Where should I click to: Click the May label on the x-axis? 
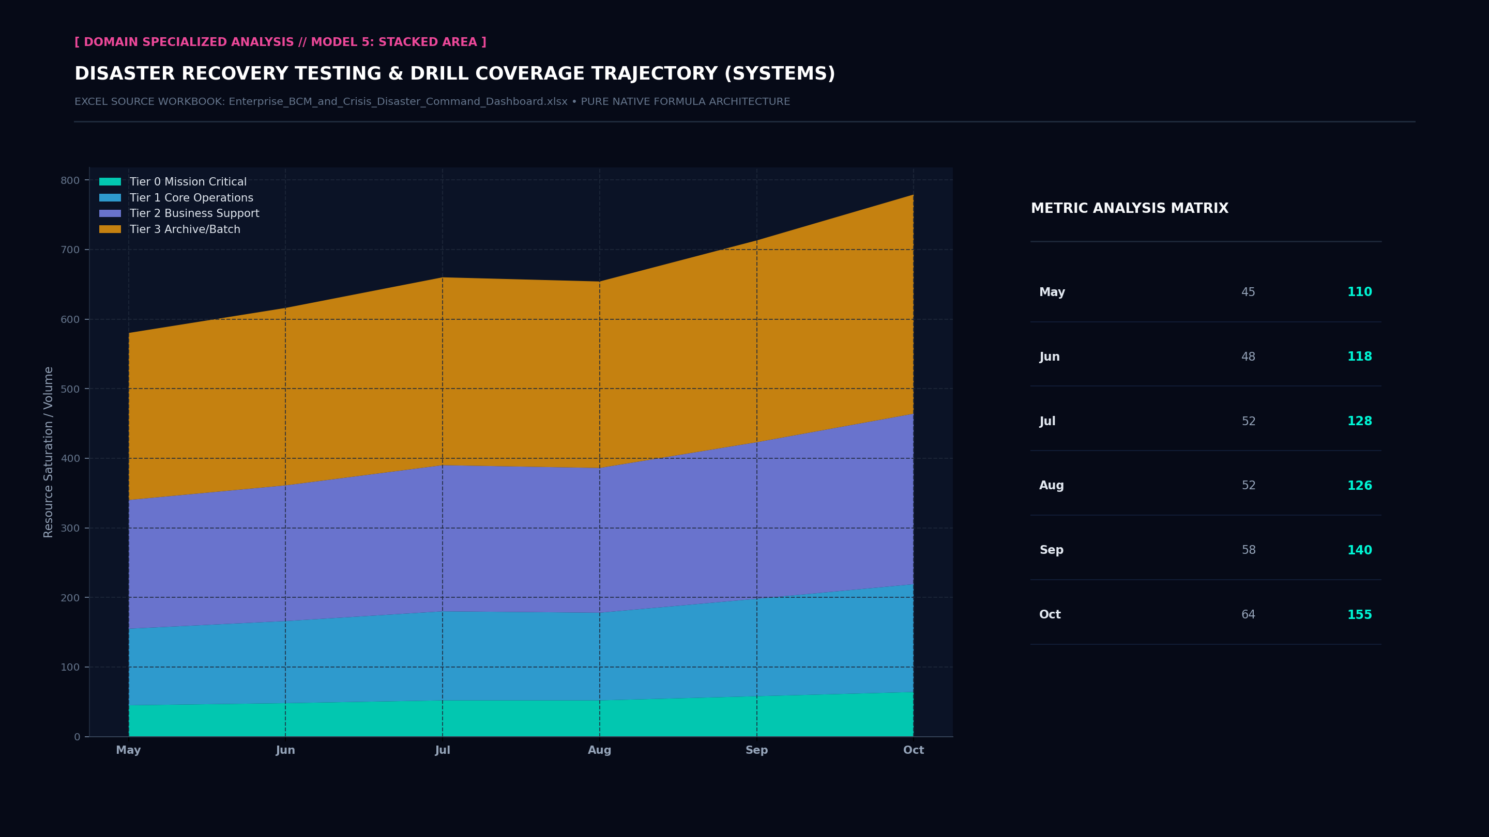coord(128,750)
